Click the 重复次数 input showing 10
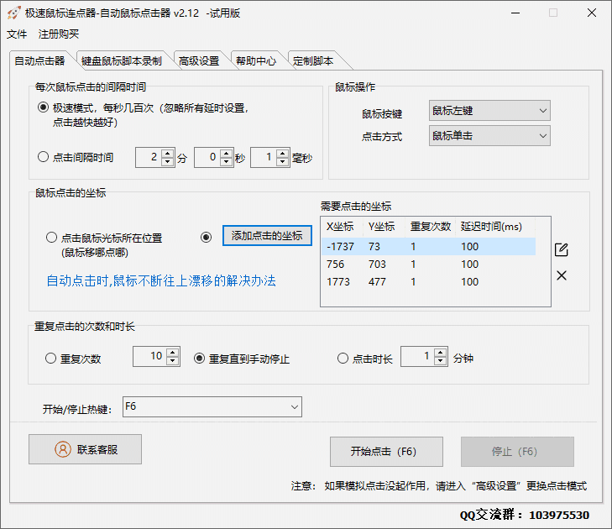 pos(150,356)
